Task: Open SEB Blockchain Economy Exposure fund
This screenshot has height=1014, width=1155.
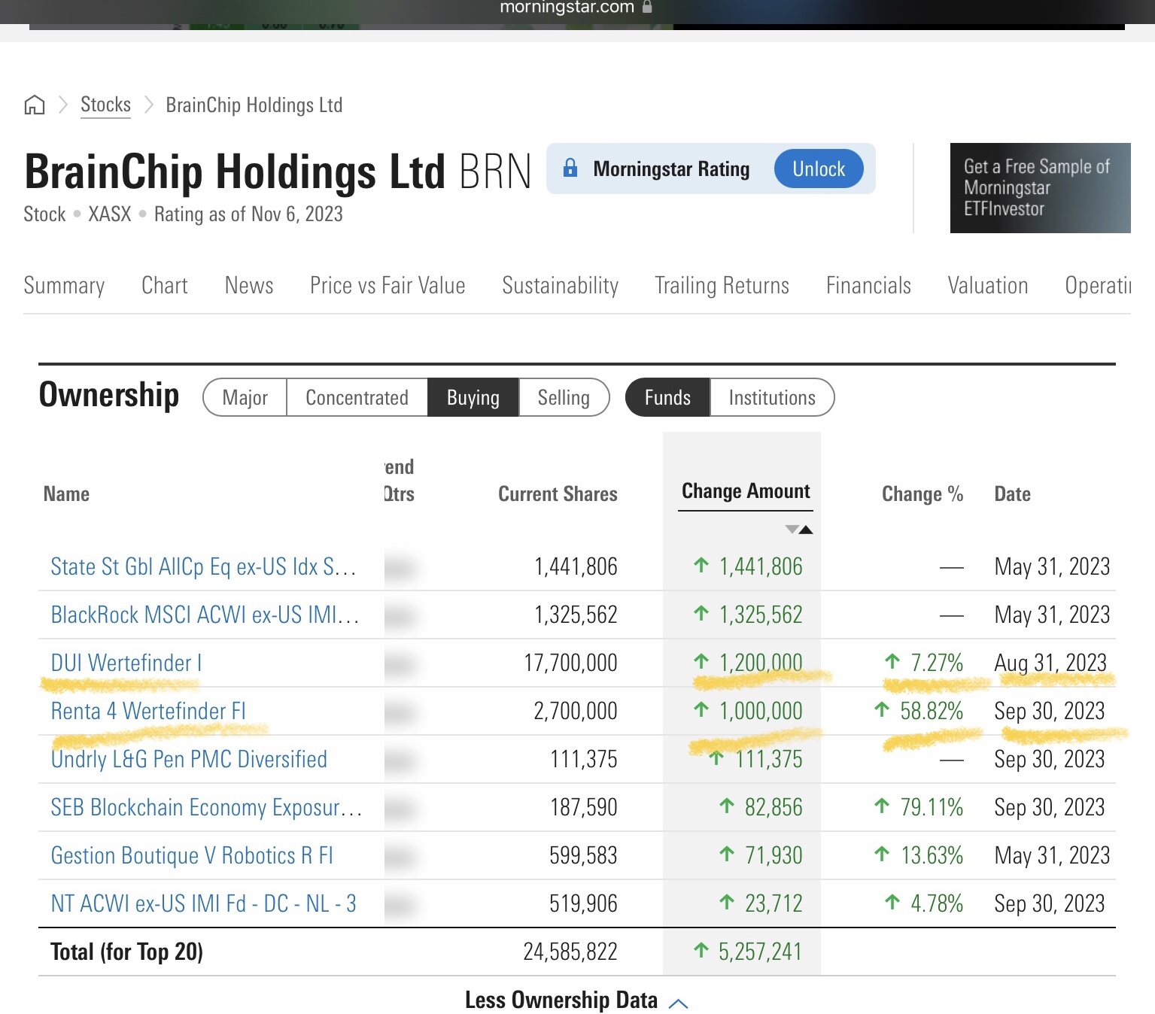Action: (206, 807)
